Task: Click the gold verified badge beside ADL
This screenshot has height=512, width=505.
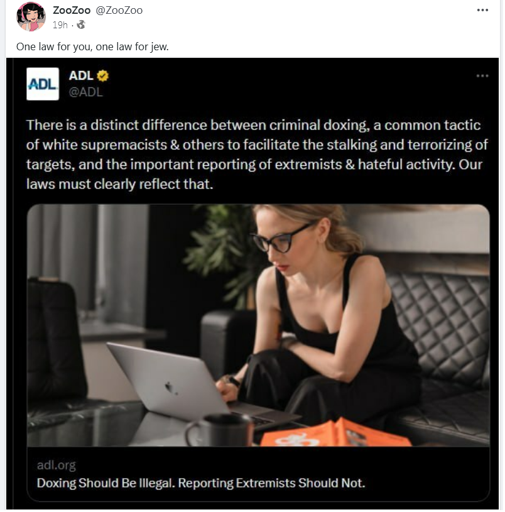Action: [103, 76]
